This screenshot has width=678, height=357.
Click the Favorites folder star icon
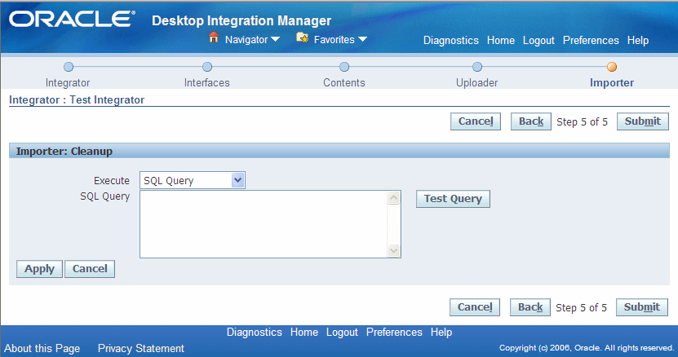coord(302,38)
